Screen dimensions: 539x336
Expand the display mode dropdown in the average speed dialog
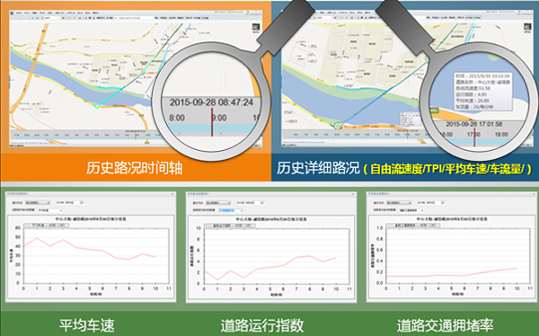pos(37,203)
